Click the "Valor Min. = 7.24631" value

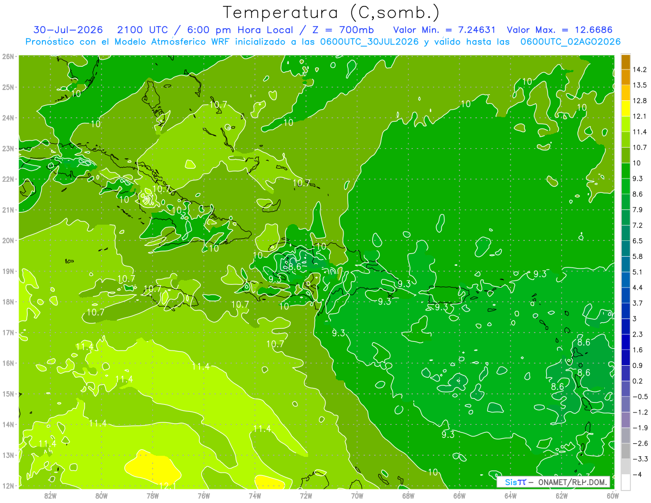pos(443,30)
